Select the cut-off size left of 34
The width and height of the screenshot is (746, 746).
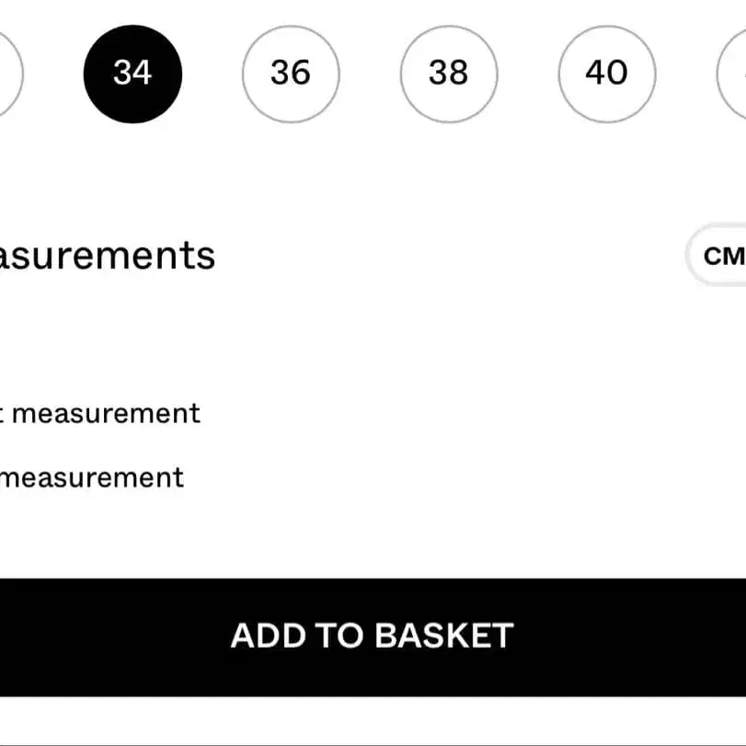click(7, 74)
